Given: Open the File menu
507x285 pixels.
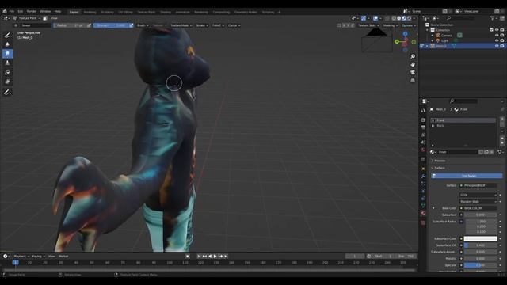Looking at the screenshot, I should click(12, 12).
